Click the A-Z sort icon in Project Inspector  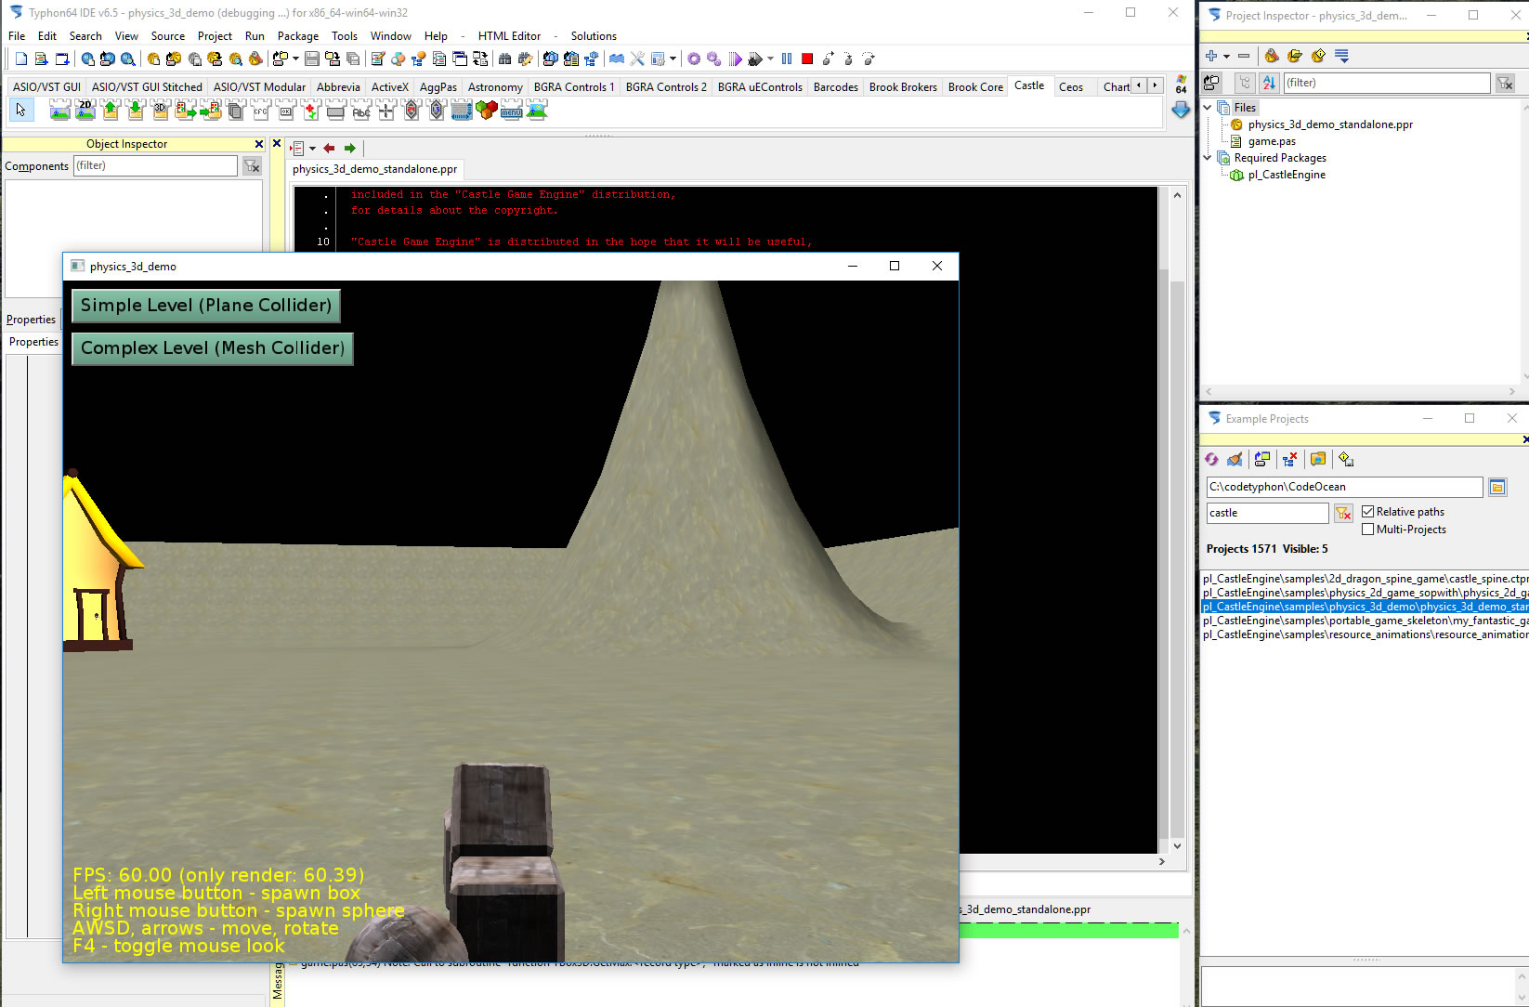click(x=1269, y=83)
